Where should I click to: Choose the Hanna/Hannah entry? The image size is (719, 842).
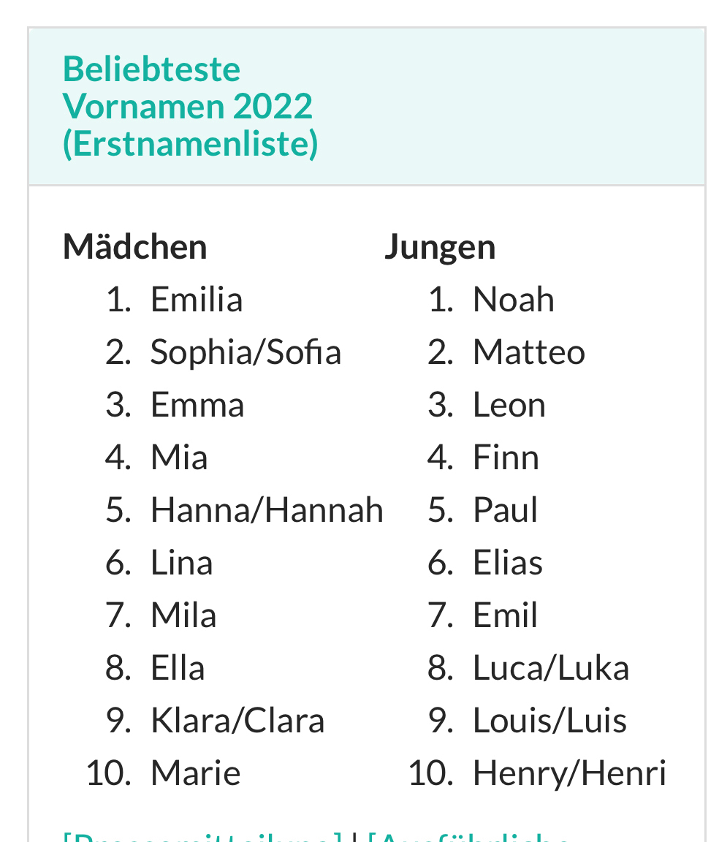click(267, 510)
